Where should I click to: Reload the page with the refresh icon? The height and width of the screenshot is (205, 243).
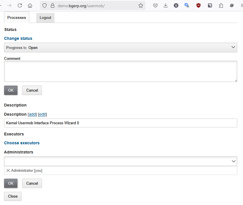pos(20,5)
